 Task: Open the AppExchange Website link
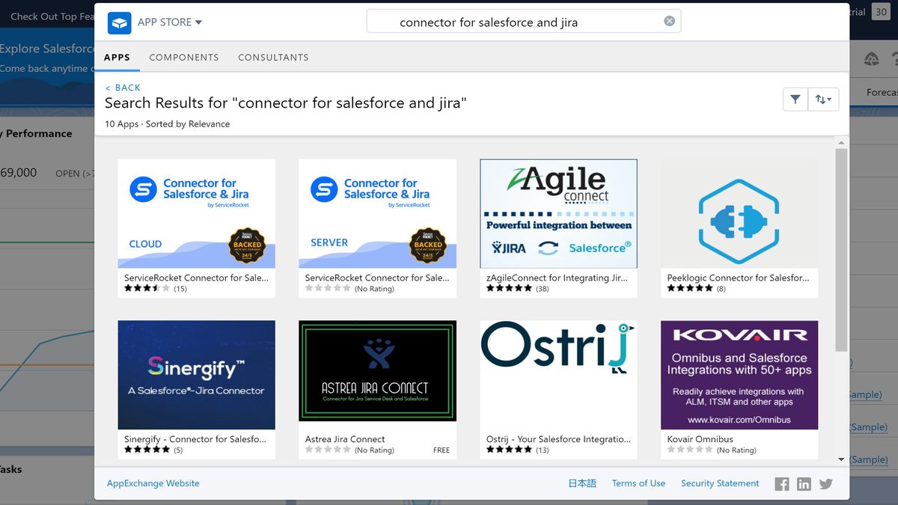point(153,483)
